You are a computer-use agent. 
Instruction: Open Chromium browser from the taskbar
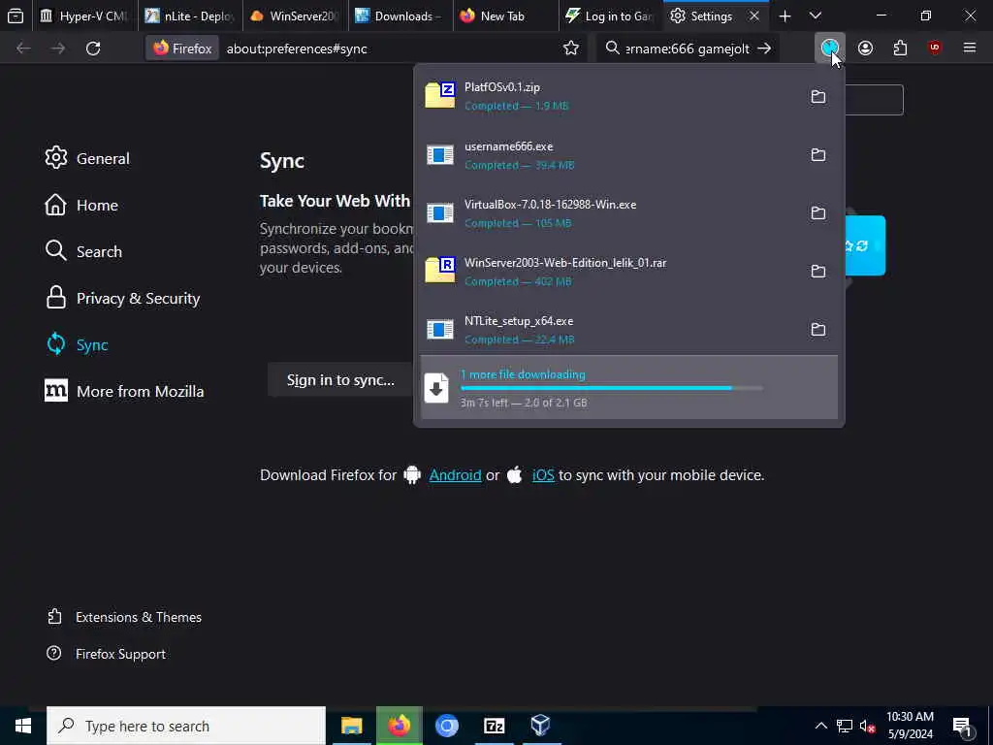446,726
